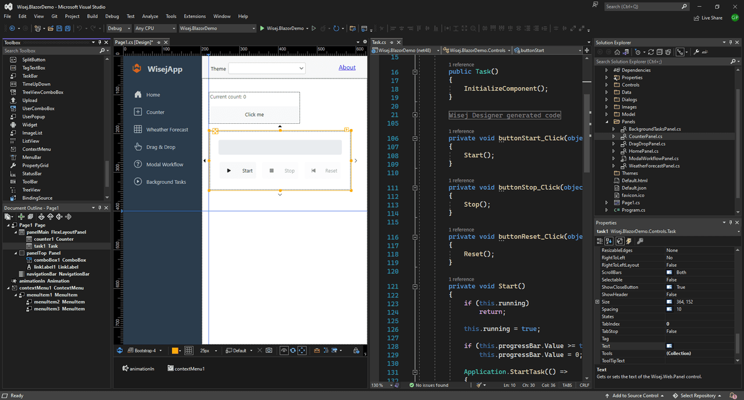Click the camera screenshot icon in designer toolbar
This screenshot has width=744, height=400.
coord(269,351)
